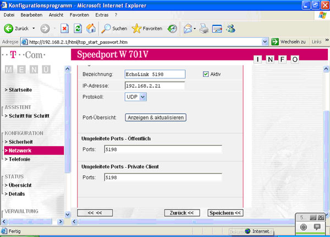The width and height of the screenshot is (330, 237).
Task: Go to the browser Home icon
Action: pyautogui.click(x=91, y=28)
